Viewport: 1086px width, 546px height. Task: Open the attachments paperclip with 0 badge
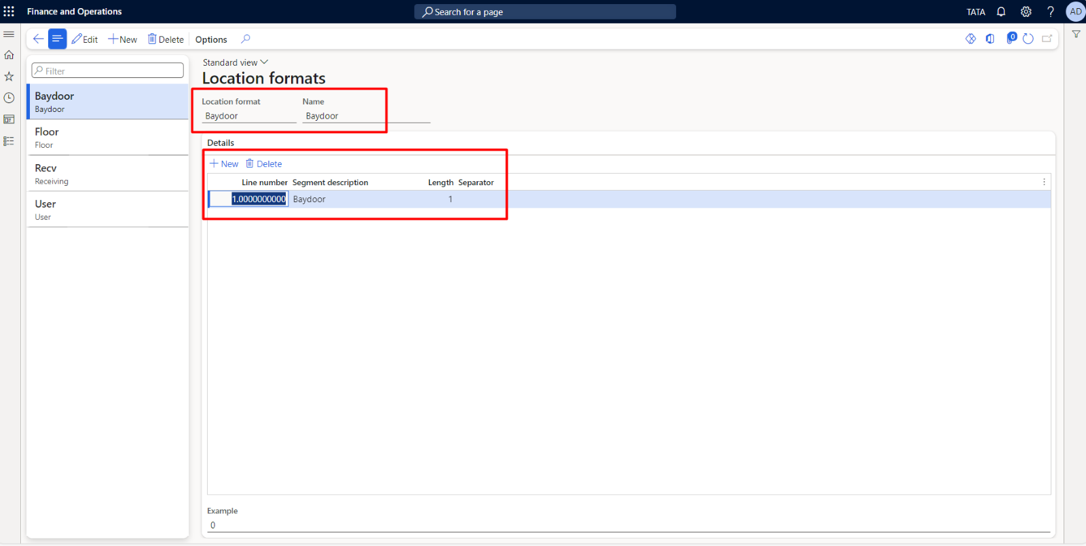point(1011,39)
